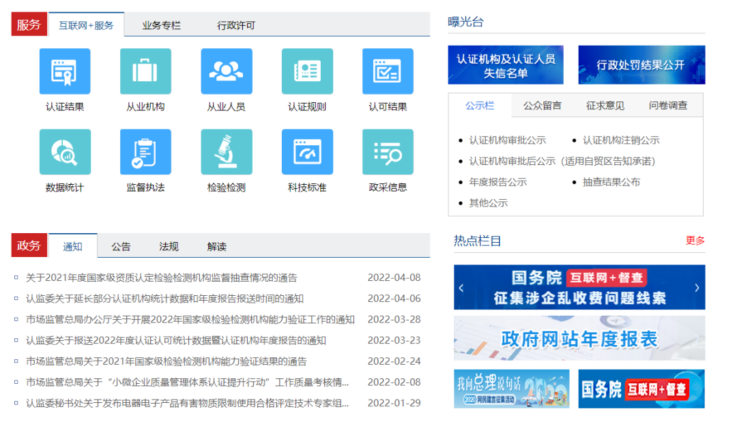Show next banner with right arrow
This screenshot has width=737, height=422.
696,288
